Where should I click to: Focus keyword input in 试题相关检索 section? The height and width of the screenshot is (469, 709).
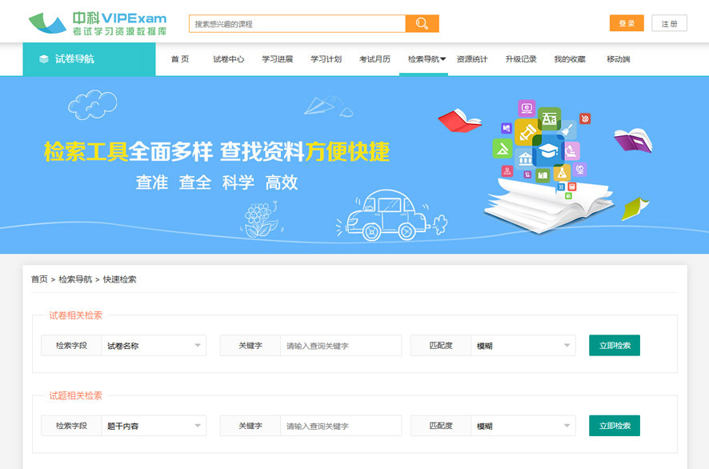click(x=341, y=426)
